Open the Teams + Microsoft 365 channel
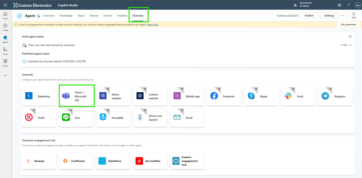The width and height of the screenshot is (362, 178). click(x=76, y=96)
